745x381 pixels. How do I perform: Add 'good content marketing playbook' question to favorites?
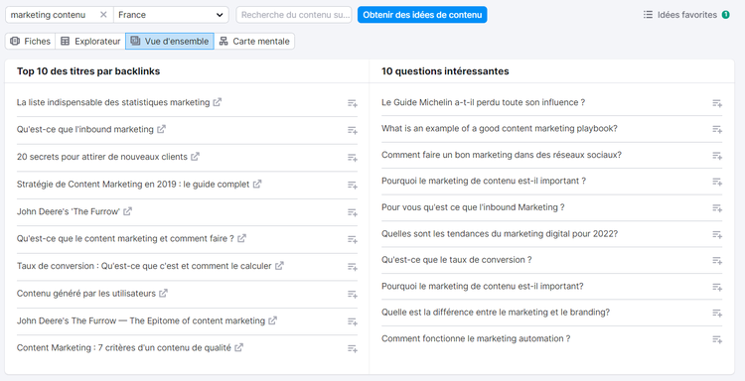pyautogui.click(x=717, y=129)
